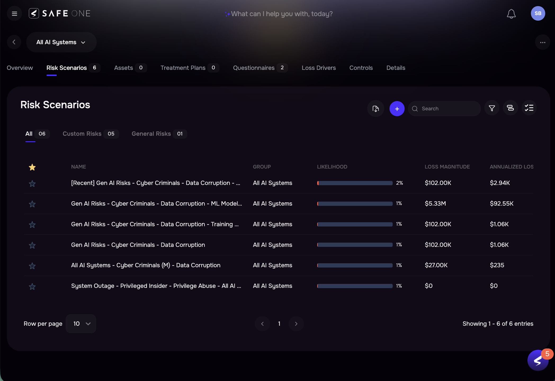The height and width of the screenshot is (381, 555).
Task: Star the [Recent] Gen AI Risks scenario
Action: [32, 183]
